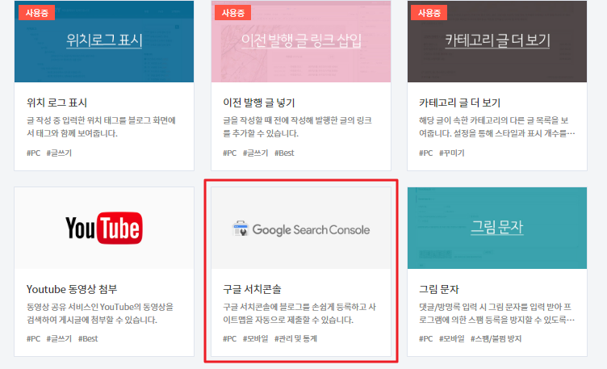Select the 그림 문자 card title

(x=438, y=289)
